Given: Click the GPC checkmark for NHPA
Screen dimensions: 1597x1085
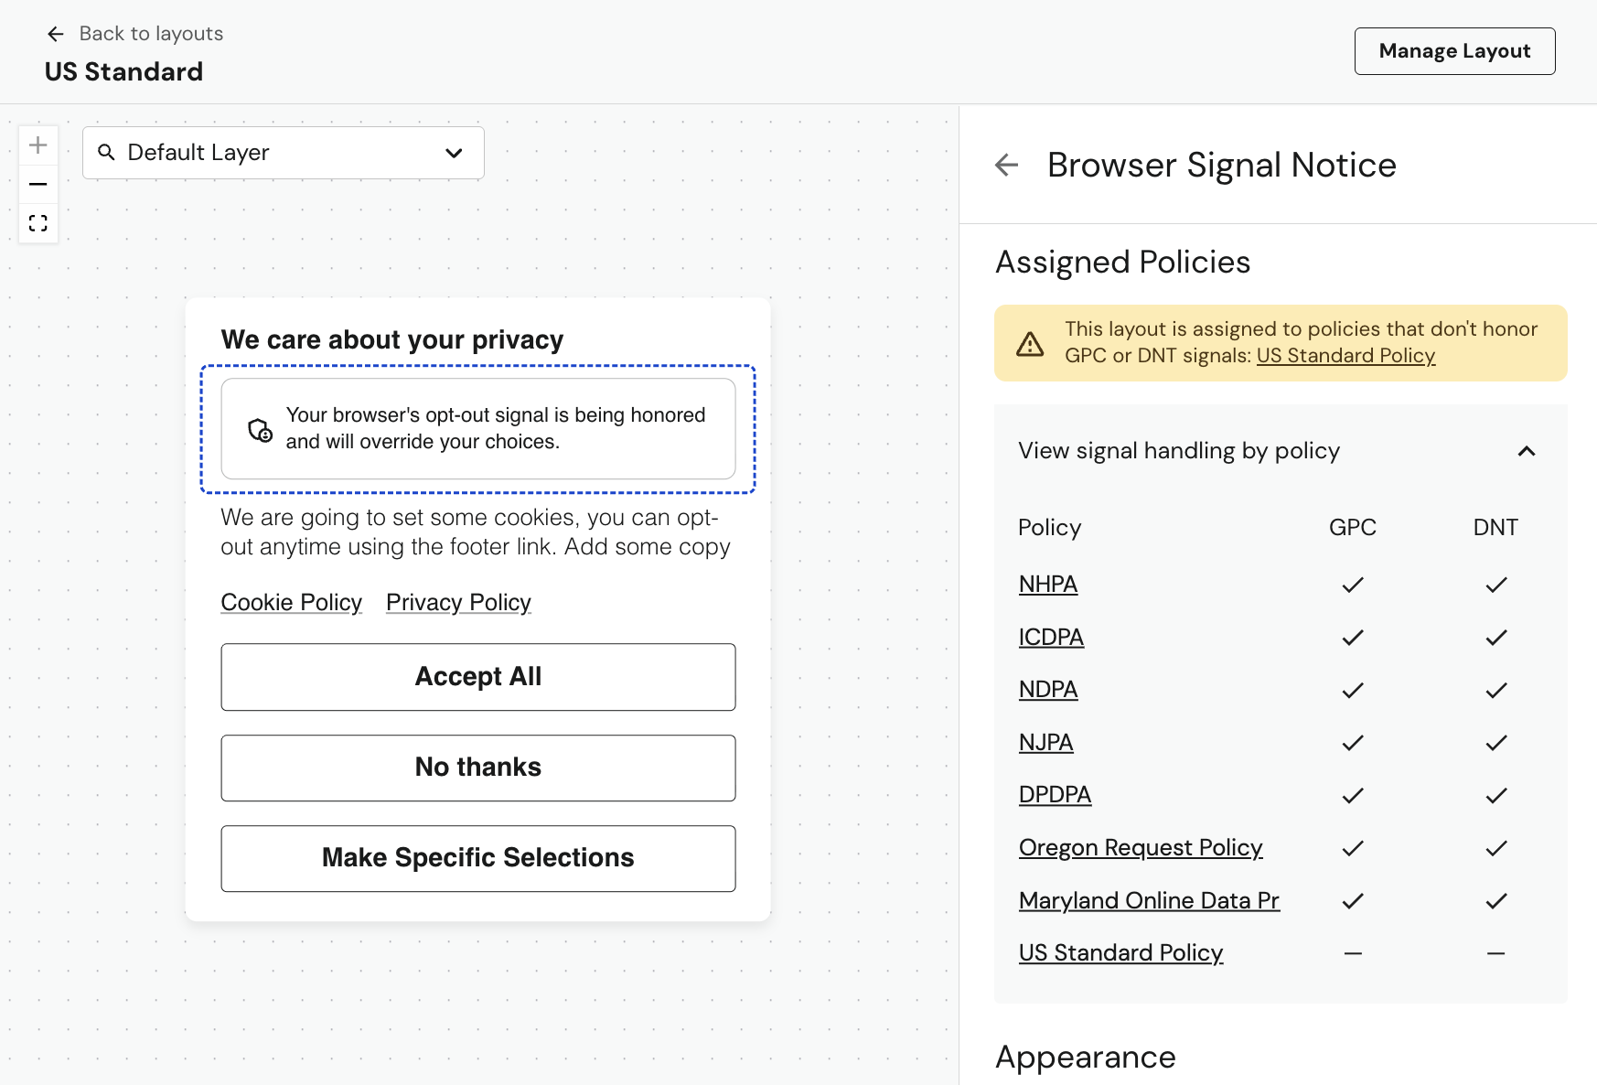Looking at the screenshot, I should pos(1352,585).
